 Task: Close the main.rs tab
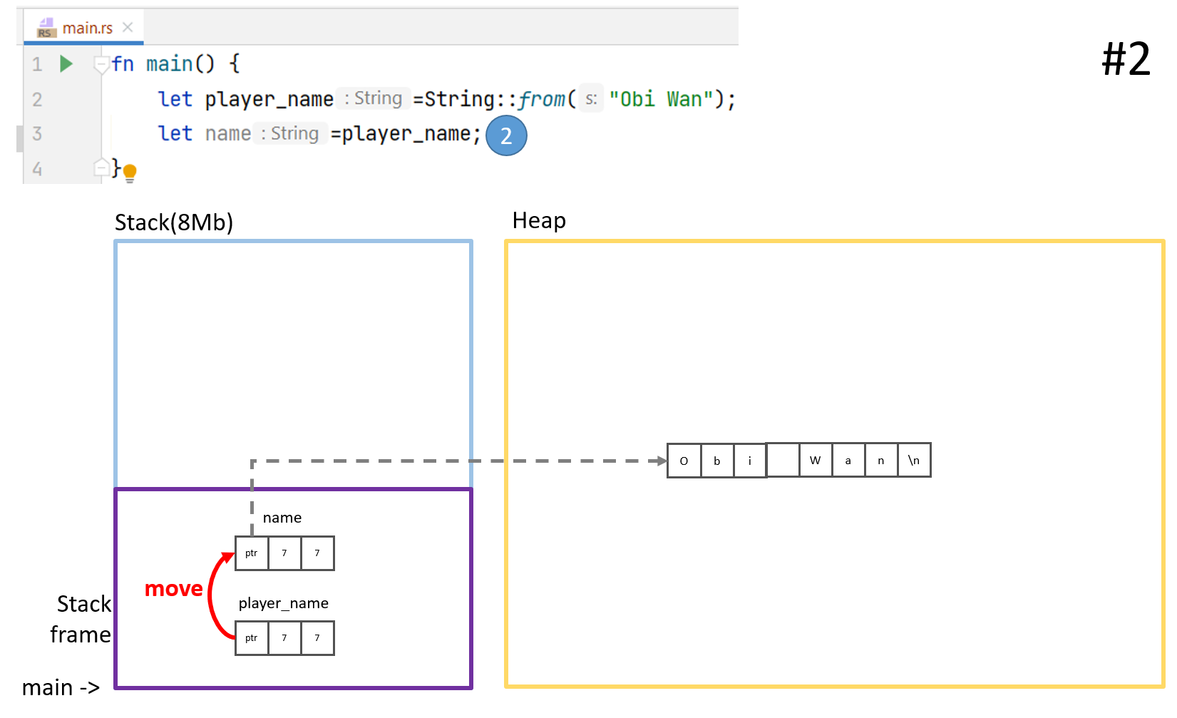click(128, 27)
